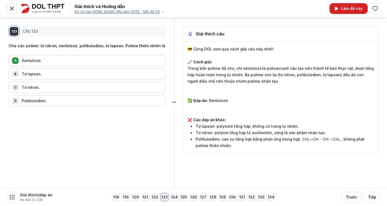Click the Các đáp án khác heading
The height and width of the screenshot is (206, 387).
[x=207, y=120]
